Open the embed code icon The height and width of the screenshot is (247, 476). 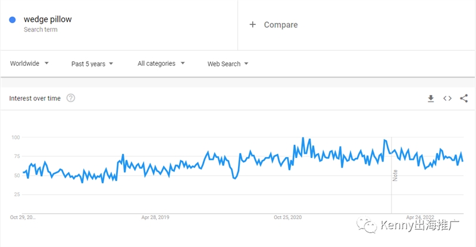coord(447,98)
